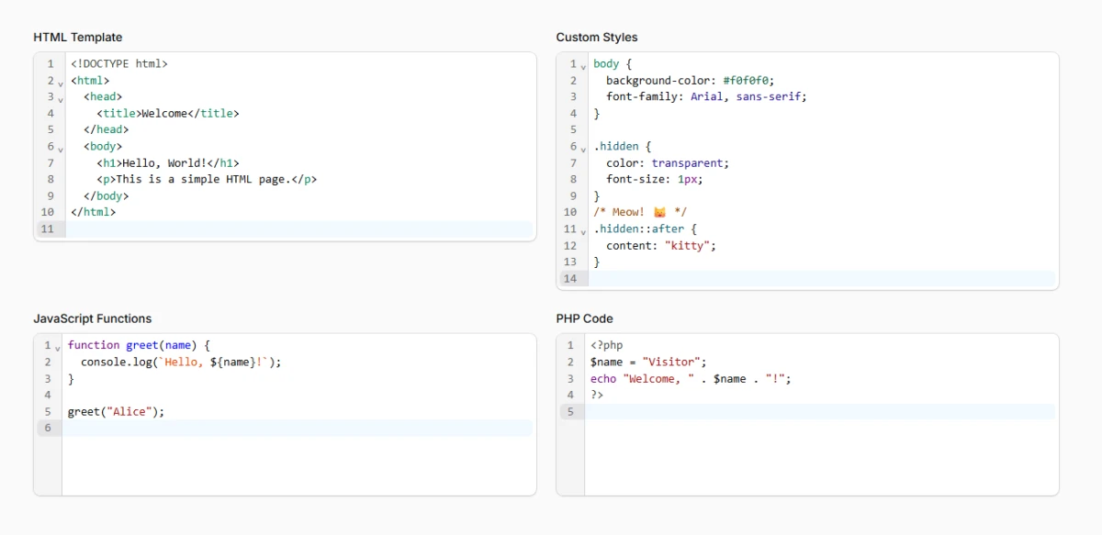
Task: Click the content: "kitty" line
Action: 660,246
